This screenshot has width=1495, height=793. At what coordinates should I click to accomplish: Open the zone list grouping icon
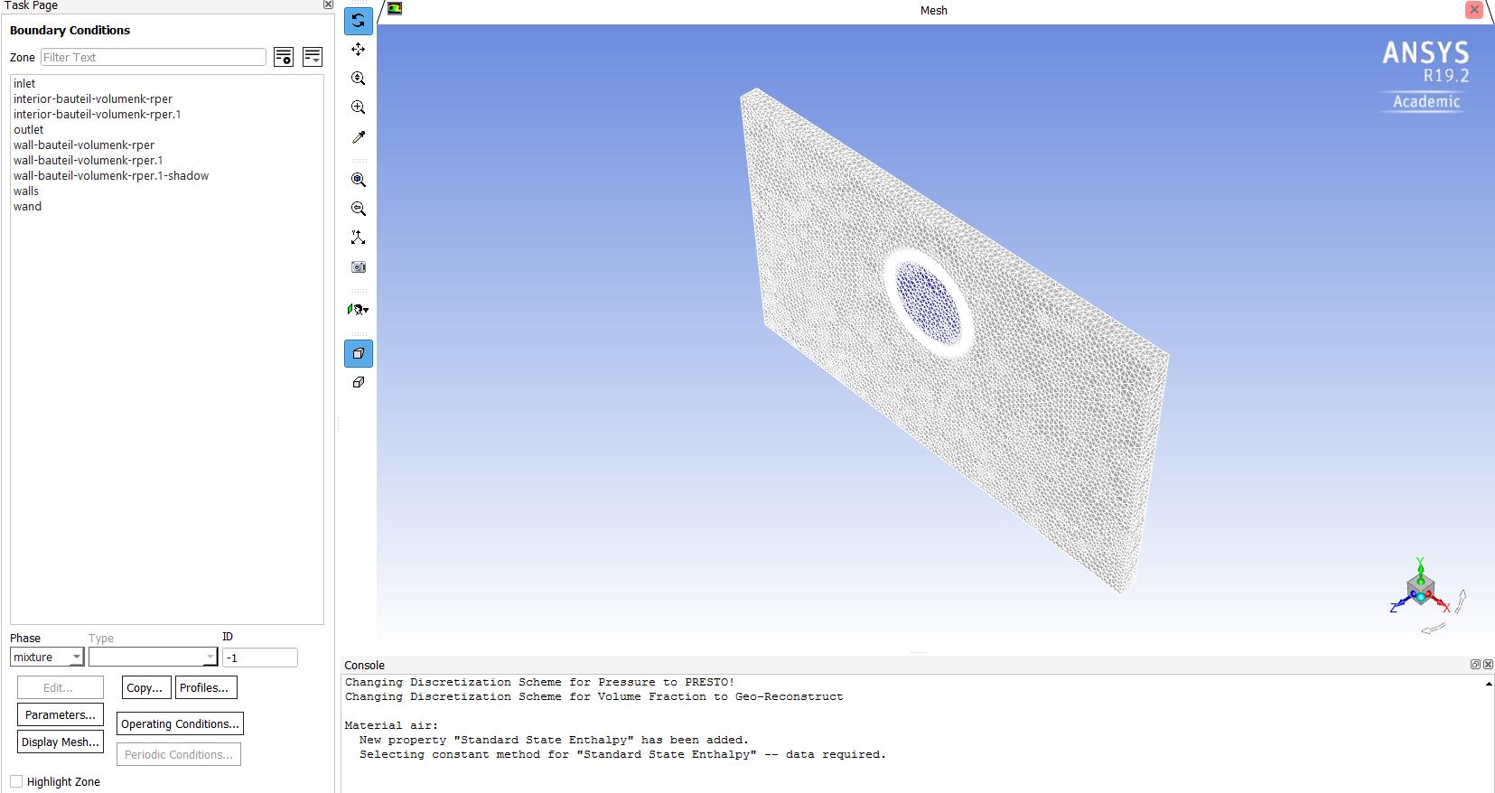(313, 57)
